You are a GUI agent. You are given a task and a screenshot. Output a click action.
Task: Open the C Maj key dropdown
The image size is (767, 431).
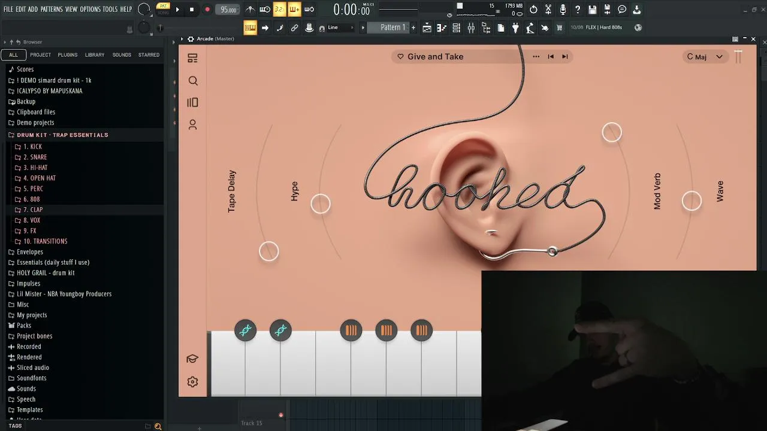[x=705, y=57]
